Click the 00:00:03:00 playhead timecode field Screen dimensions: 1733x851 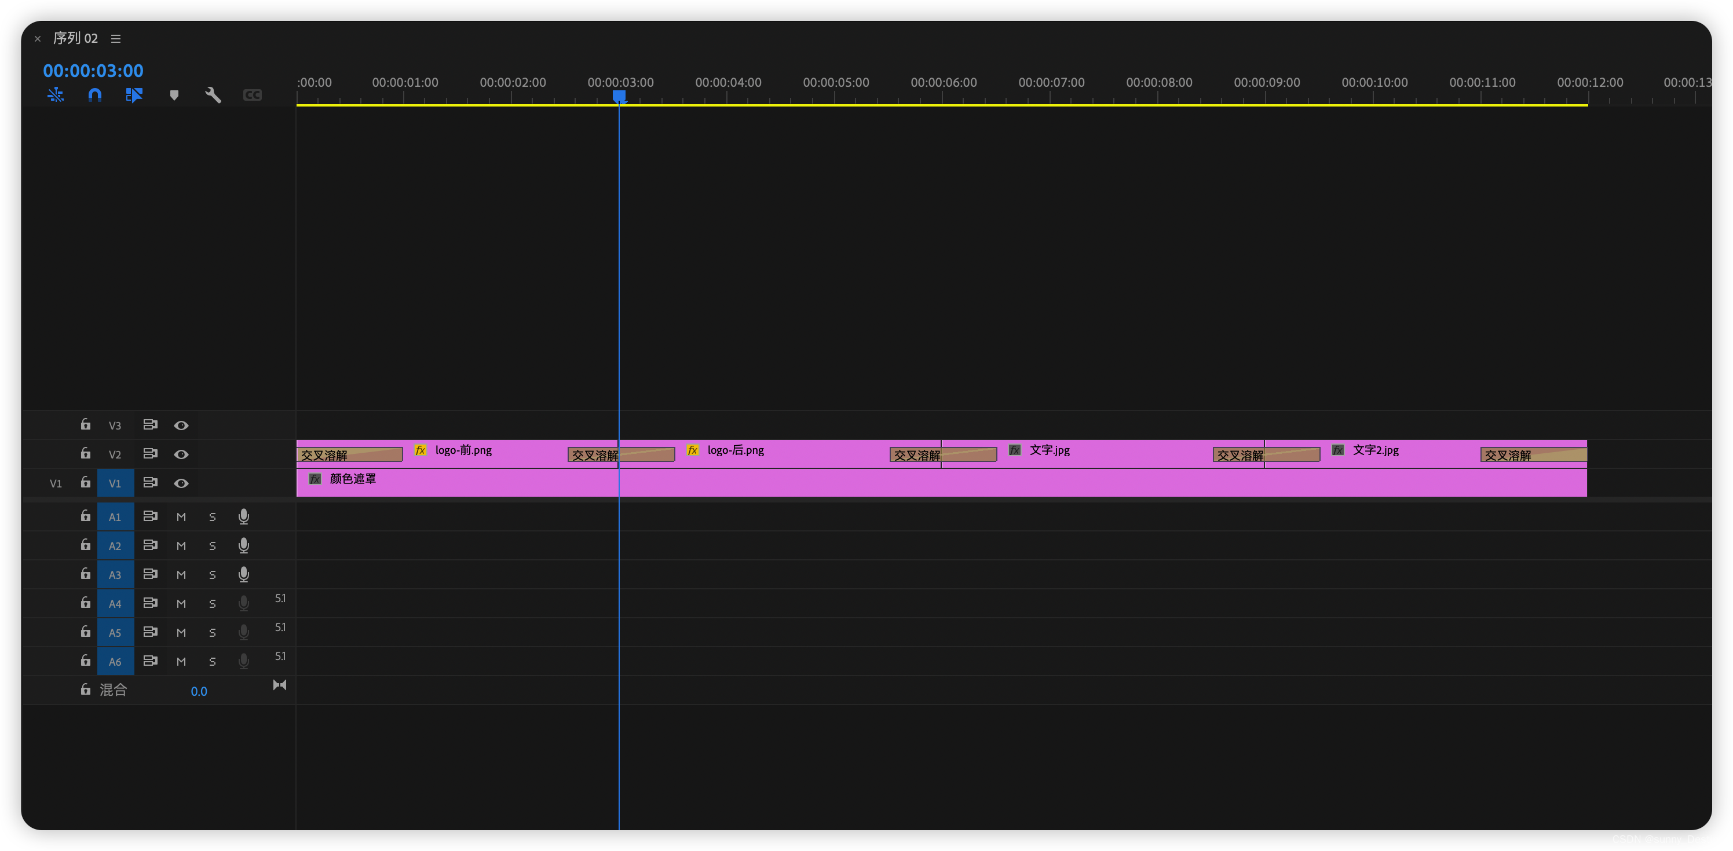(93, 71)
